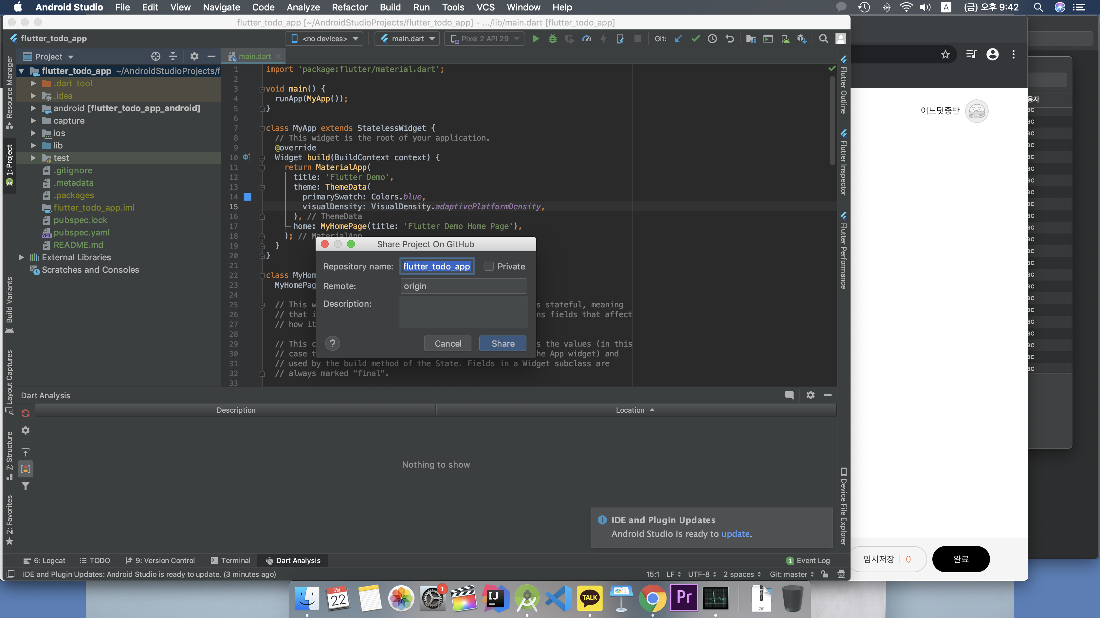Viewport: 1100px width, 618px height.
Task: Switch to the Terminal tab
Action: [230, 560]
